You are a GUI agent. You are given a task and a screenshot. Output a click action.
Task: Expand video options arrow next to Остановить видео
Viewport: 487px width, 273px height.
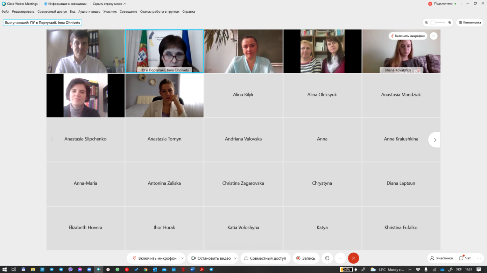235,258
